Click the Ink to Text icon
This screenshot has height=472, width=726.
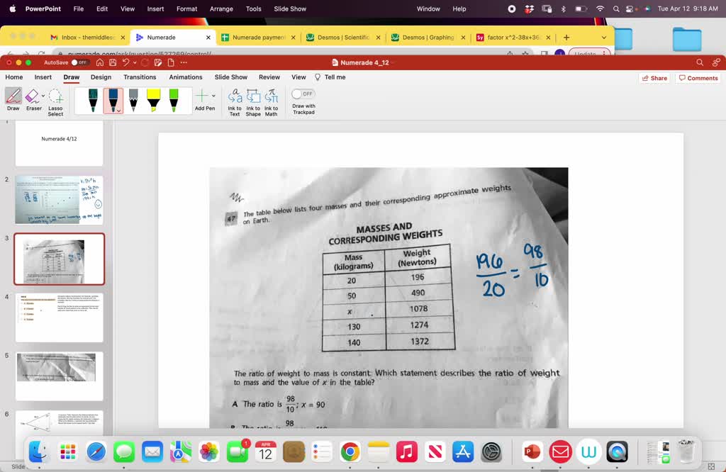click(x=235, y=100)
